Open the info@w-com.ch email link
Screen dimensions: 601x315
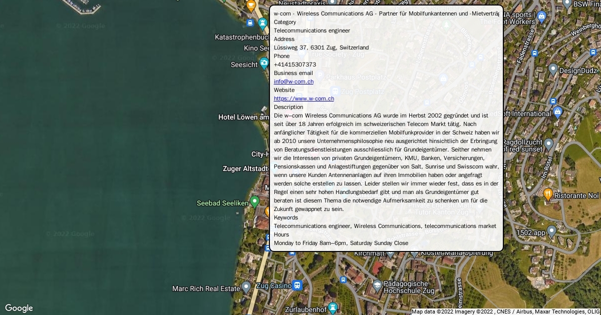[293, 81]
